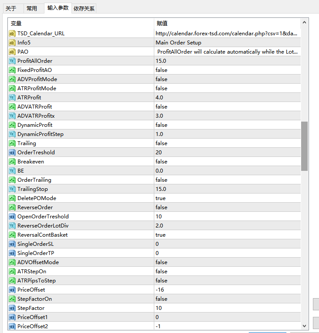Click the double-type icon for ProfitAllOrder
The image size is (319, 333).
[x=12, y=61]
